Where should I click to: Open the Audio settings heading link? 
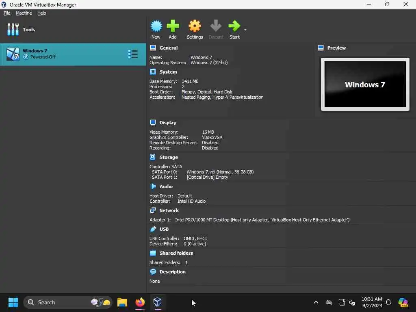point(166,186)
